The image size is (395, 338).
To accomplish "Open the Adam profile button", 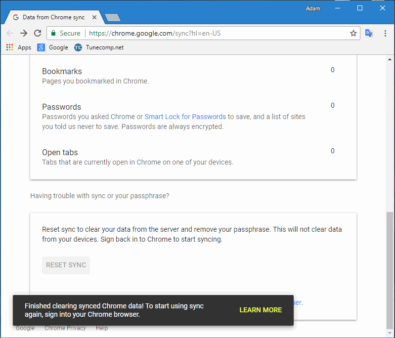I will click(x=313, y=8).
